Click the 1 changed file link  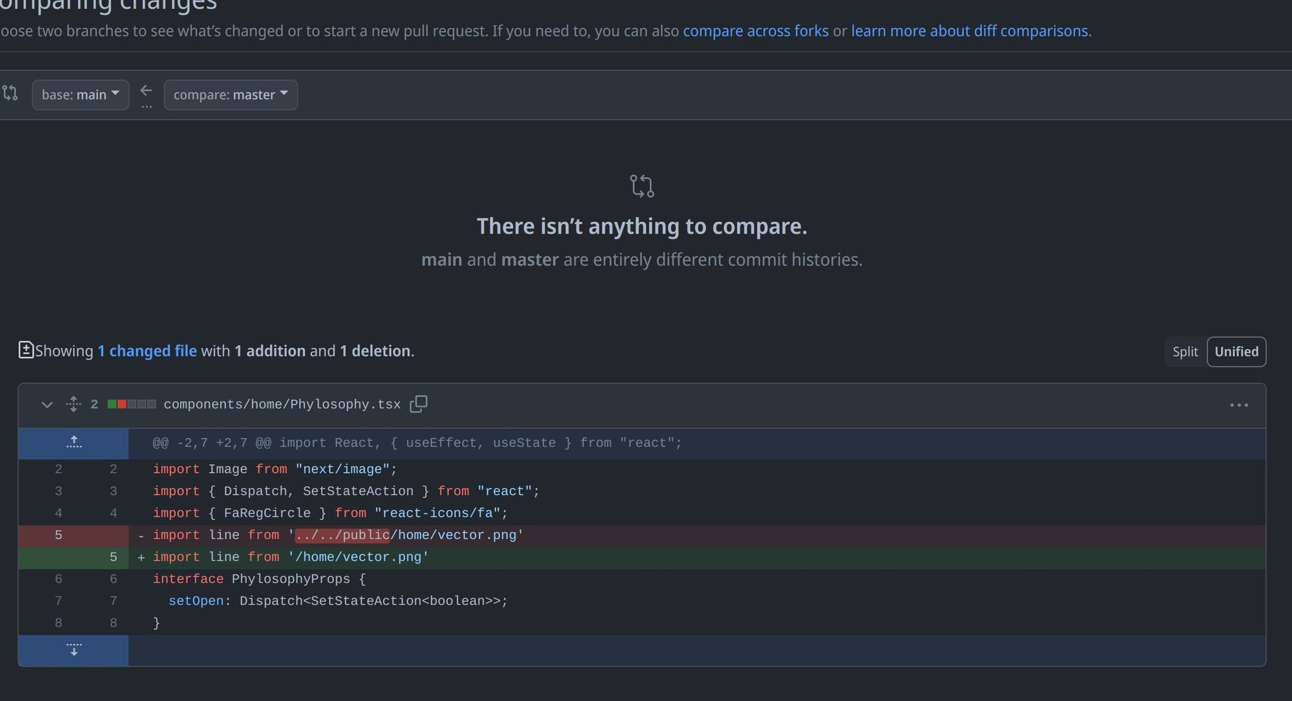tap(147, 350)
